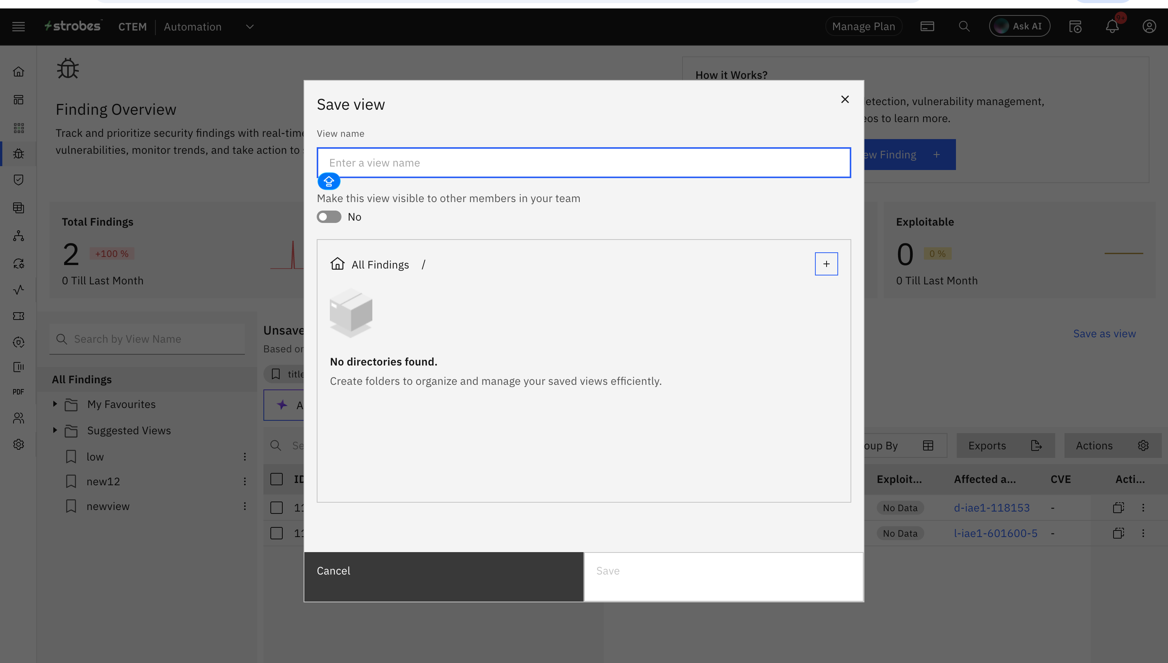Open the settings gear in left sidebar
Image resolution: width=1168 pixels, height=663 pixels.
19,444
